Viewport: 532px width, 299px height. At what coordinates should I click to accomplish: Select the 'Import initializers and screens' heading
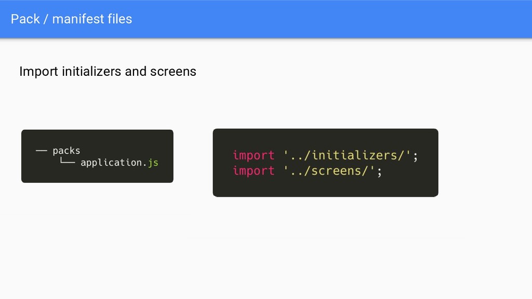108,72
